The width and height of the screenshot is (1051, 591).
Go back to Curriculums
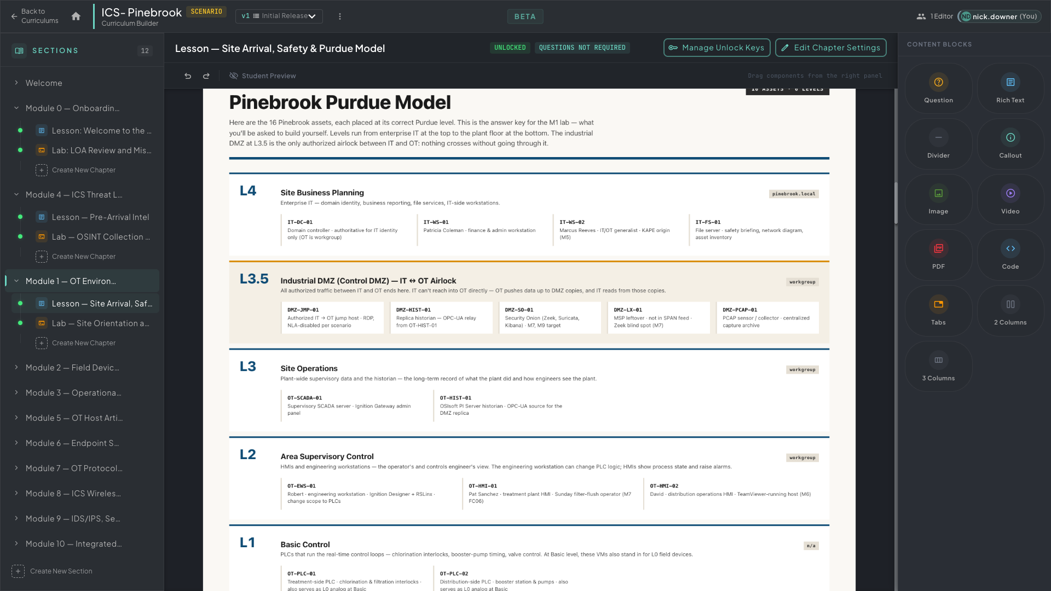tap(34, 16)
